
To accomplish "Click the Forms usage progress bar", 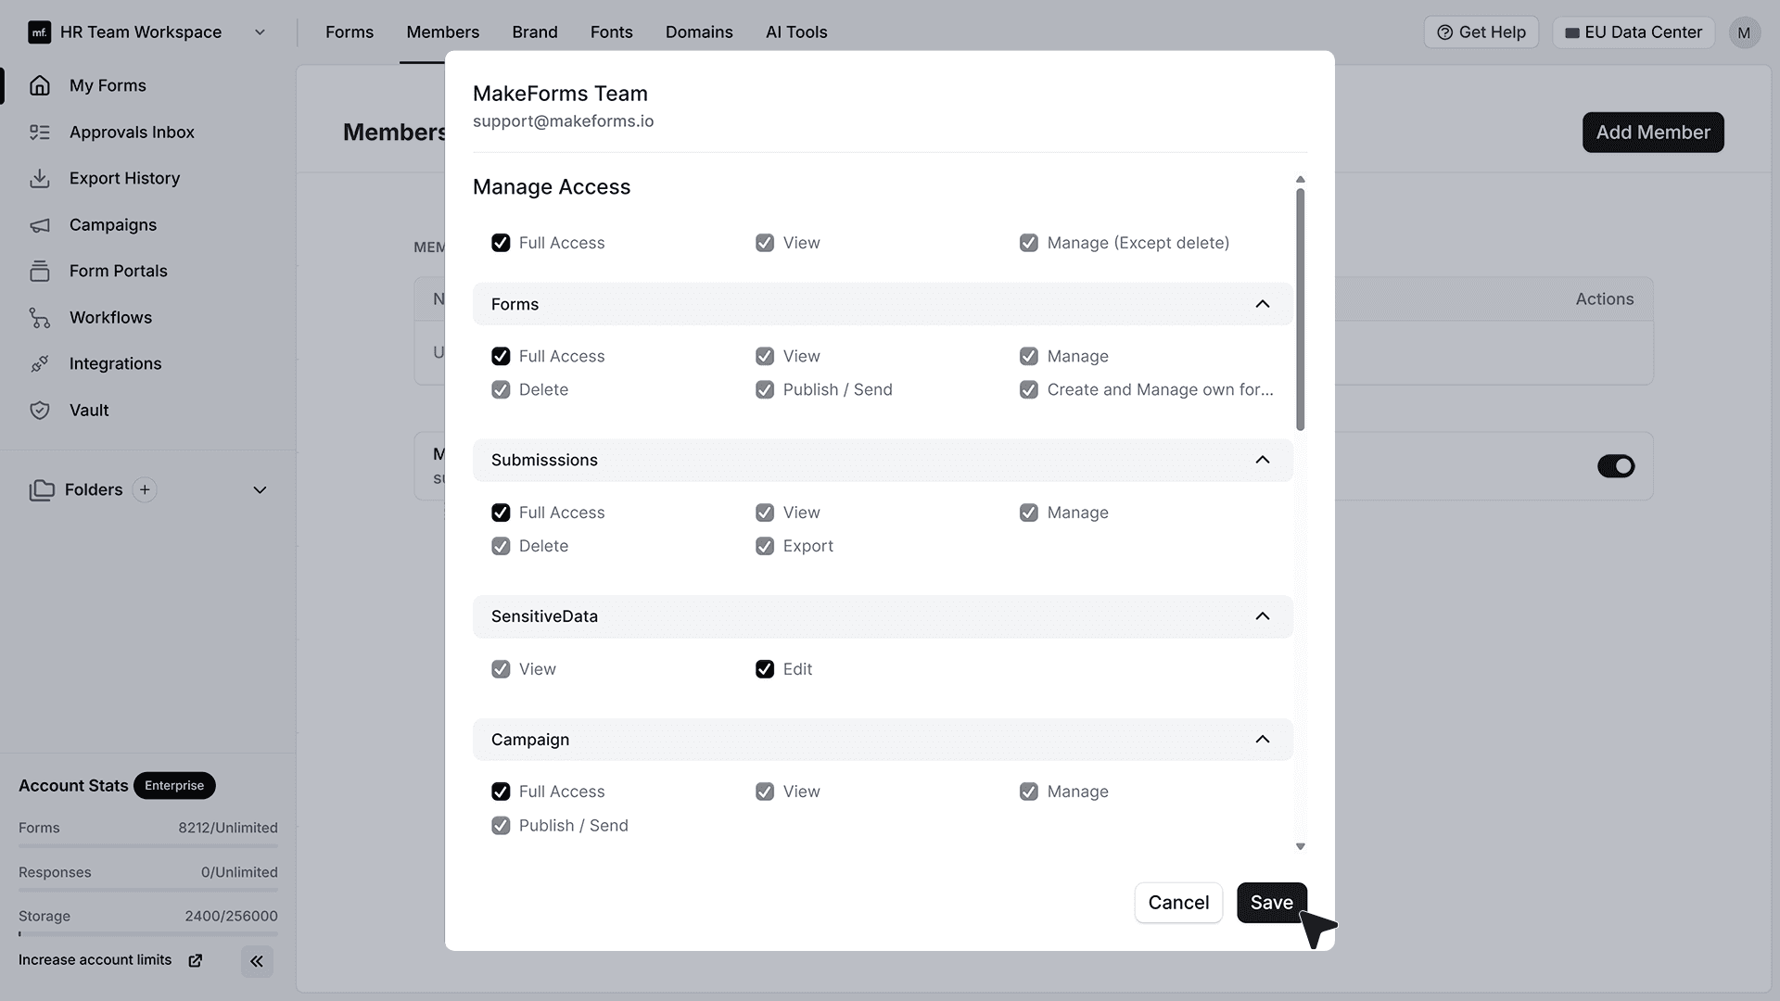I will 148,846.
